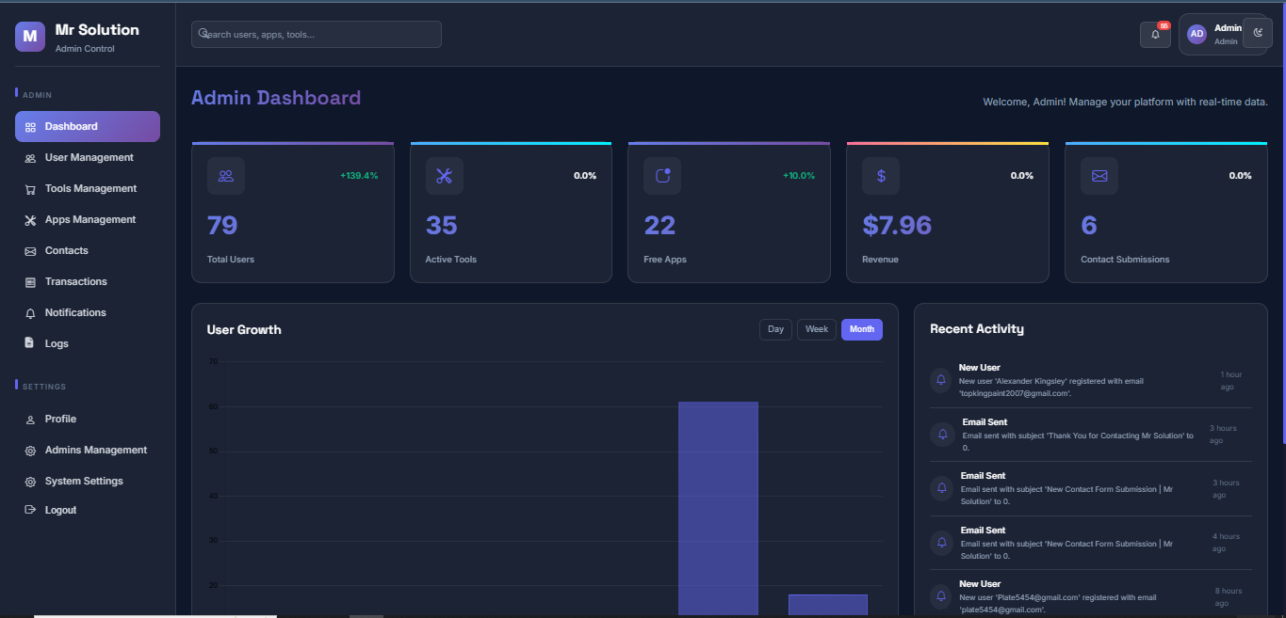Open the Transactions page
1286x618 pixels.
tap(88, 281)
